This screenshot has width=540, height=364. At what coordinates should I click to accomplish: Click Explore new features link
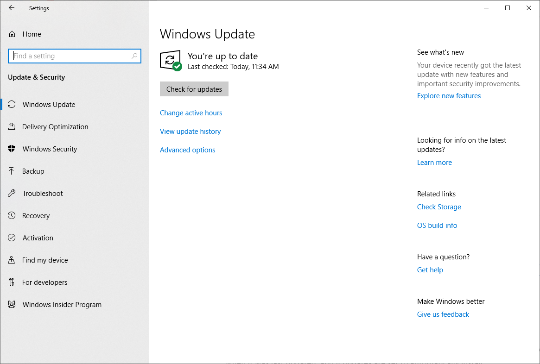tap(449, 96)
